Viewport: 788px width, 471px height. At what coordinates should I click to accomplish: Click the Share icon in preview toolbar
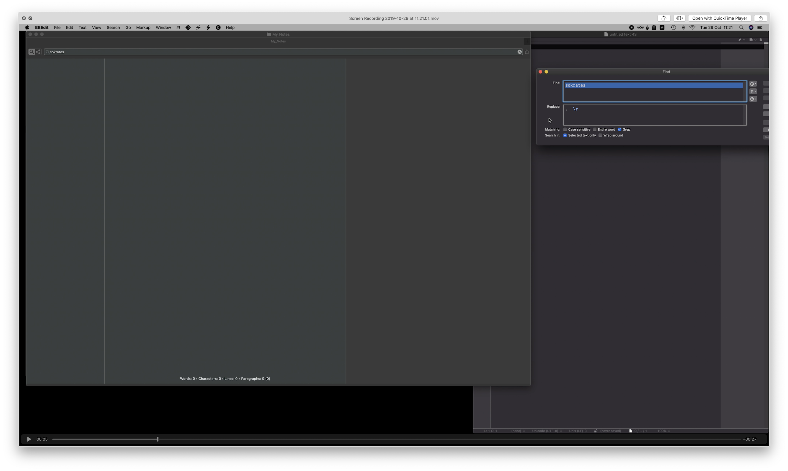(761, 18)
